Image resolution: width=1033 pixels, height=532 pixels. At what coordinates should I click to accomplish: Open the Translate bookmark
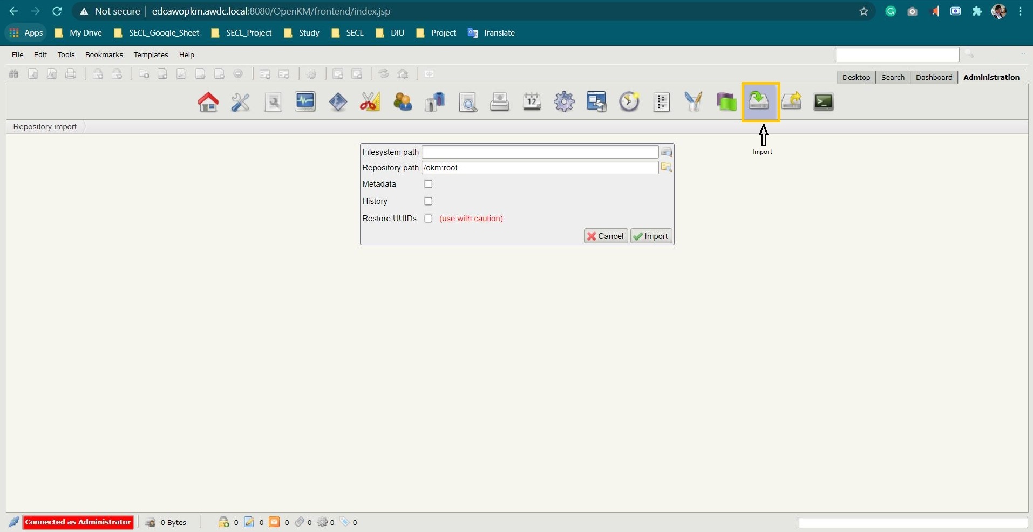491,33
